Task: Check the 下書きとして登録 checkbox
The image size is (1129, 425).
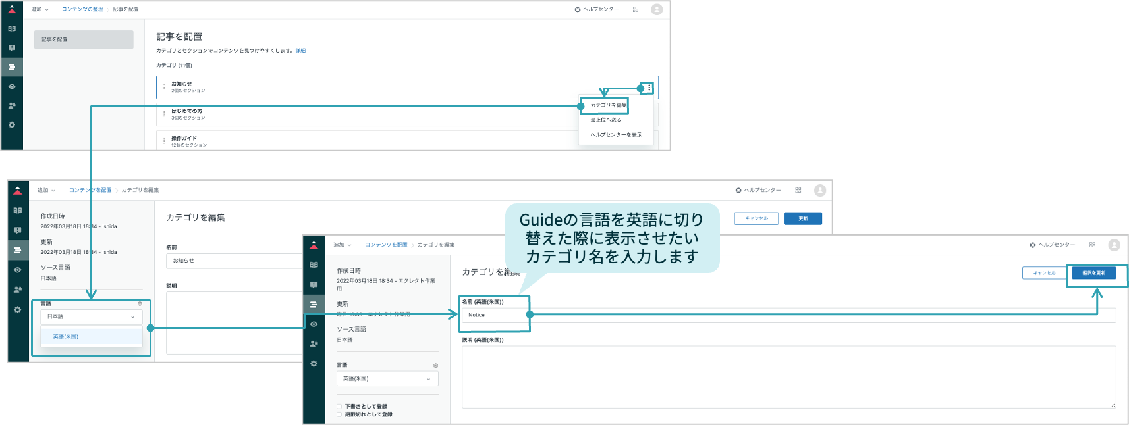Action: tap(339, 407)
